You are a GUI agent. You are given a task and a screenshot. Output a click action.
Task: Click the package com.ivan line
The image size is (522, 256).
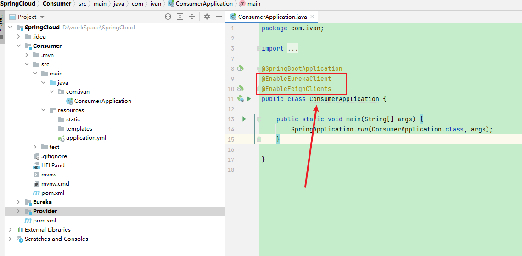coord(292,28)
